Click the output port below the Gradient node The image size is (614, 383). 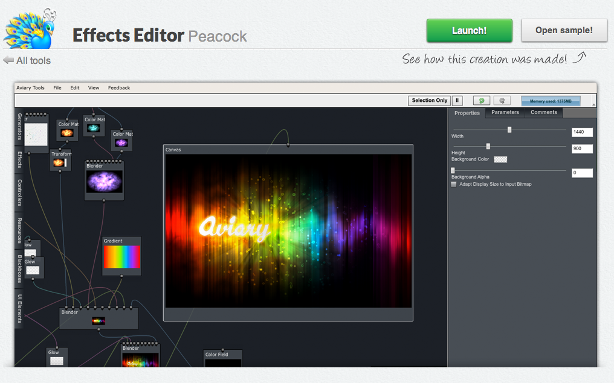coord(121,276)
